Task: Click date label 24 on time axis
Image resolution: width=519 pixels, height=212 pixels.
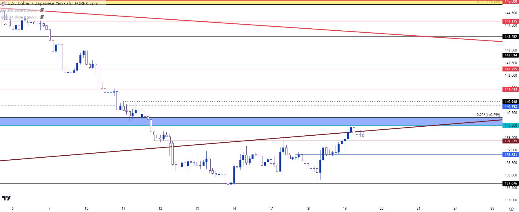Action: click(456, 208)
